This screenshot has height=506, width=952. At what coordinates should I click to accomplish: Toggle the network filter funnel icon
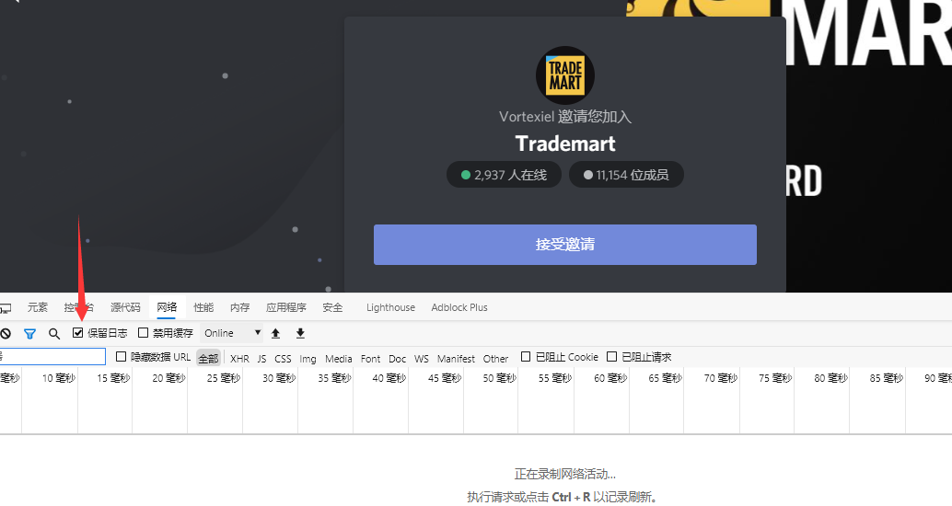point(29,333)
